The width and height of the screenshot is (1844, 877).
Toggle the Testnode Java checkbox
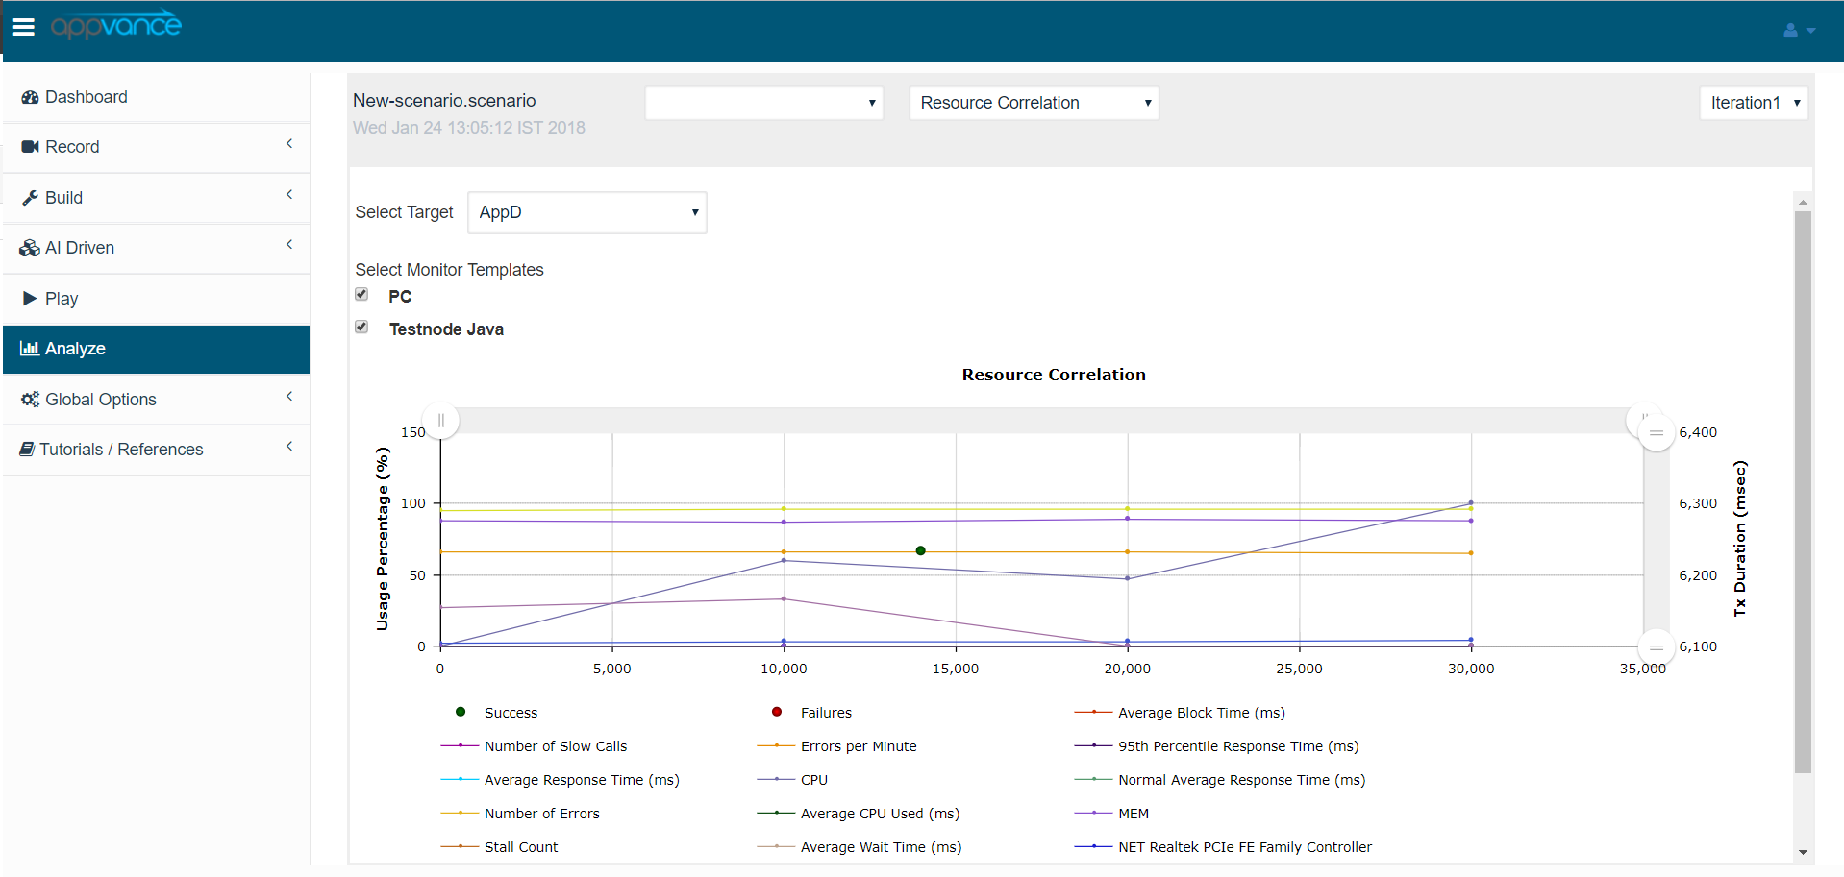click(361, 327)
